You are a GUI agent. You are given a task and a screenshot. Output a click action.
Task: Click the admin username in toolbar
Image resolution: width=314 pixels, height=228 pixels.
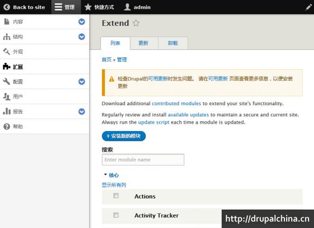142,7
